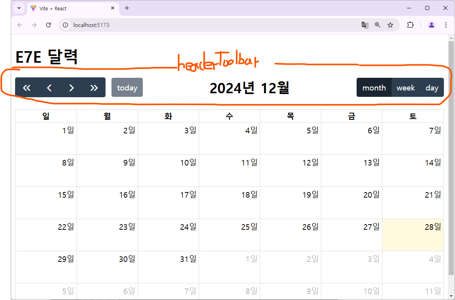455x300 pixels.
Task: Click the 목 column header
Action: [x=290, y=116]
